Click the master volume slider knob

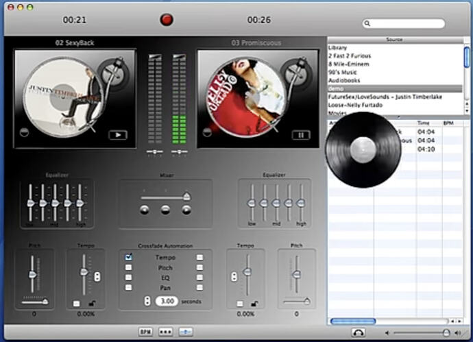[446, 332]
